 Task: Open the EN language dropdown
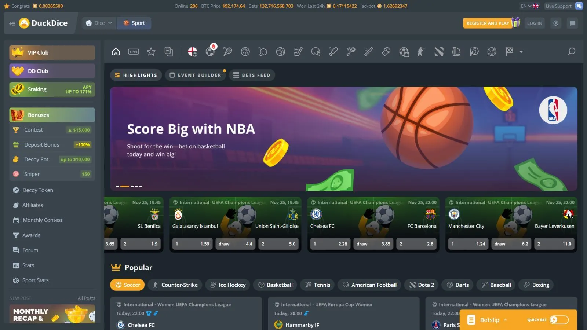(529, 6)
